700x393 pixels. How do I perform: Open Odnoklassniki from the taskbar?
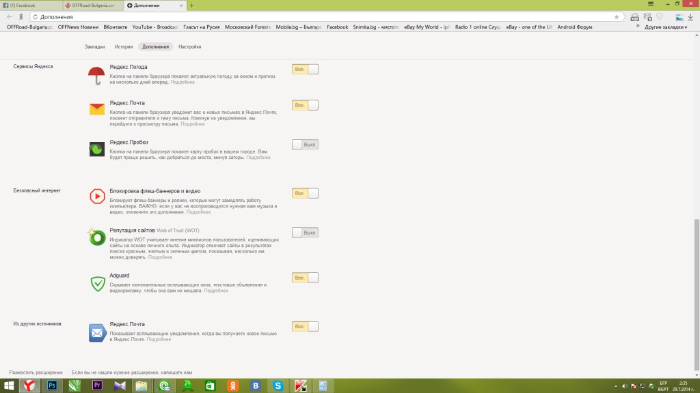[233, 386]
